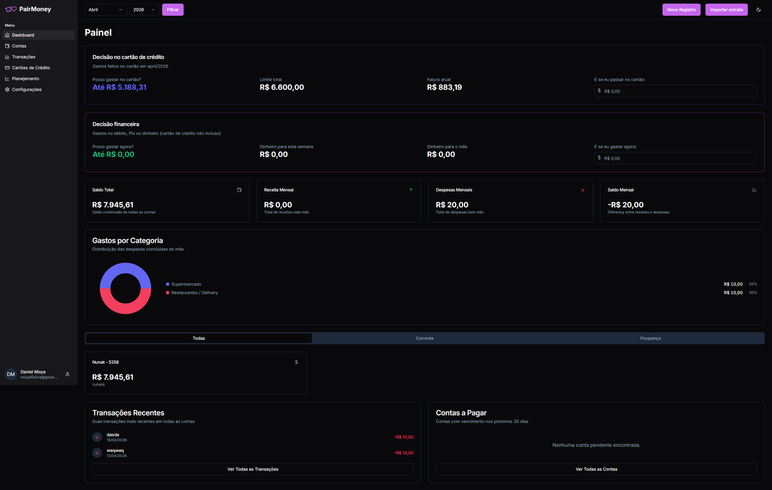
Task: Click the 'R$ 6.600,00' Limite total value
Action: tap(282, 87)
